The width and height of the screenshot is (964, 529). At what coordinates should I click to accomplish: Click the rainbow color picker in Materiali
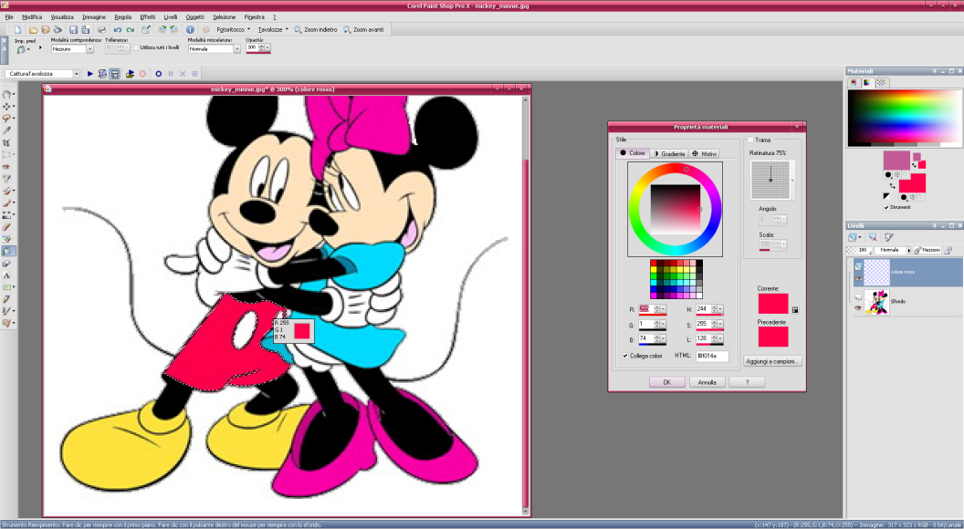pos(904,118)
